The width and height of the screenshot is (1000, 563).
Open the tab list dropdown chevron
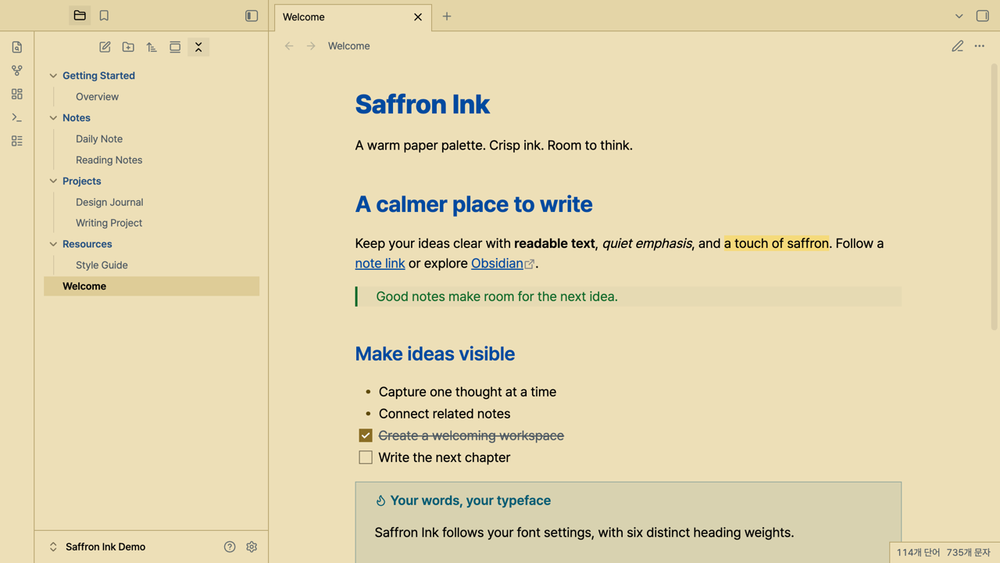point(959,16)
